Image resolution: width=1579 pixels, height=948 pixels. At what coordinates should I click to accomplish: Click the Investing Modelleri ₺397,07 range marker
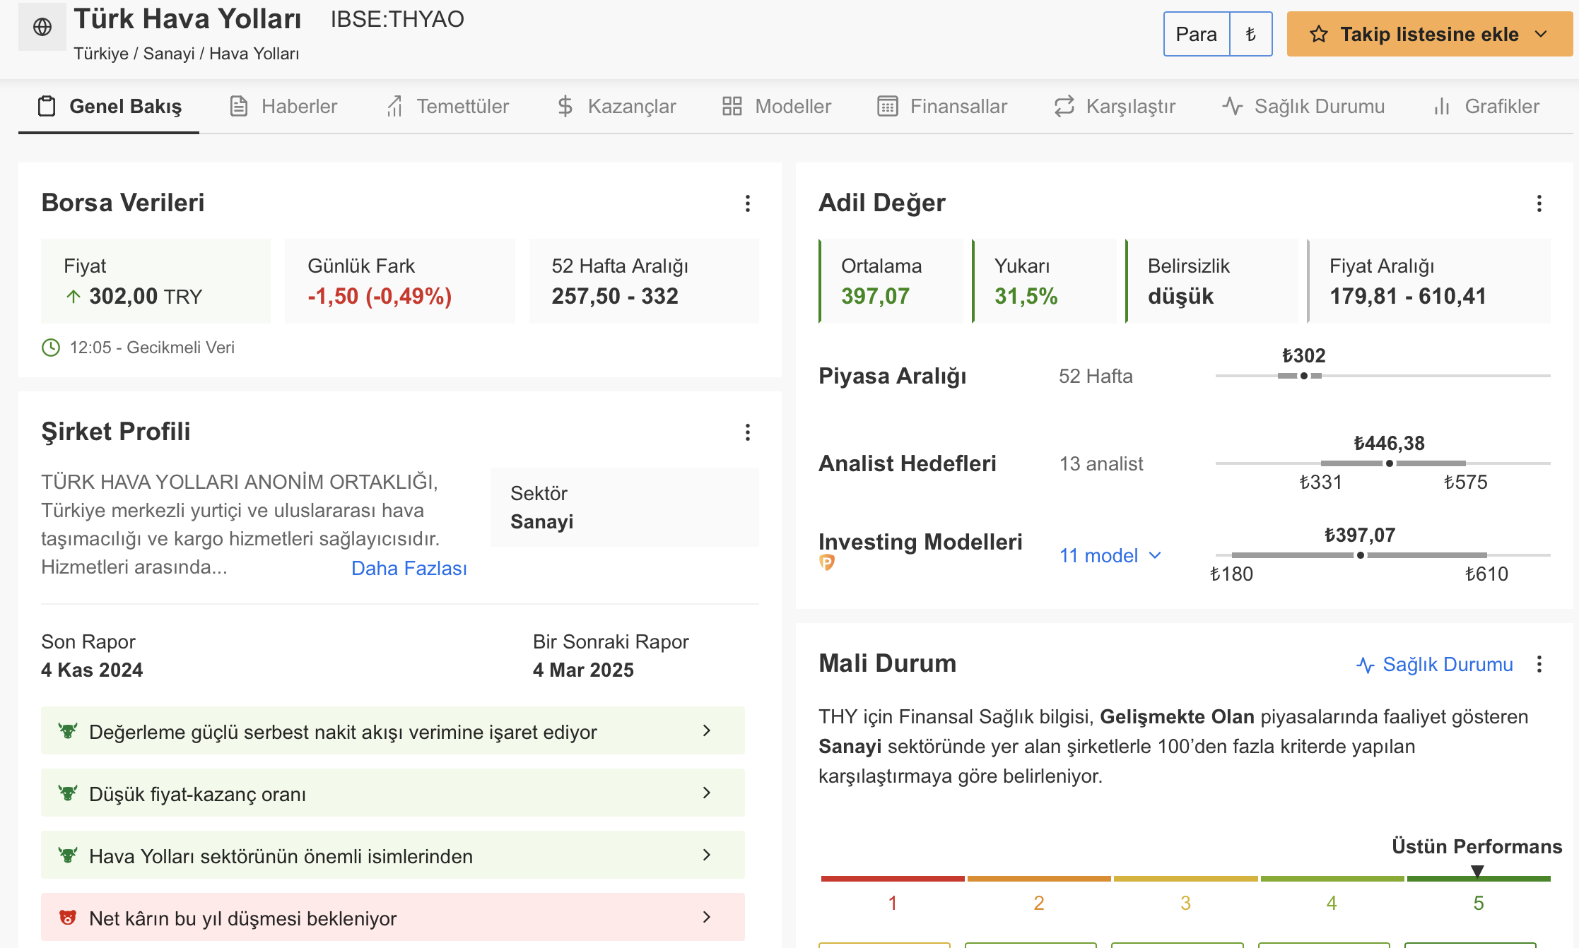pos(1361,555)
